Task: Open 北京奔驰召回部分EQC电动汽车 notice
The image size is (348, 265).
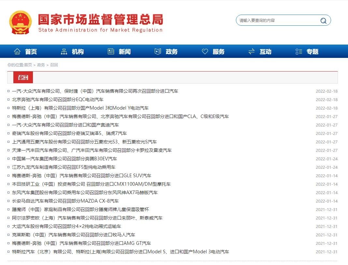Action: pyautogui.click(x=58, y=99)
